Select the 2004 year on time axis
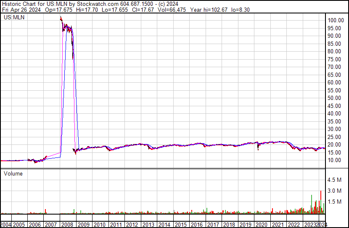The image size is (349, 228). tap(5, 225)
